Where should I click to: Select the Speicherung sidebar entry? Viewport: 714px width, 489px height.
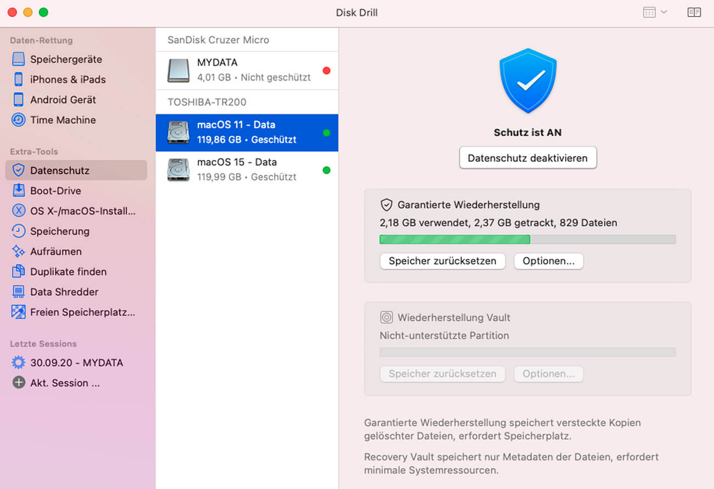(x=76, y=231)
